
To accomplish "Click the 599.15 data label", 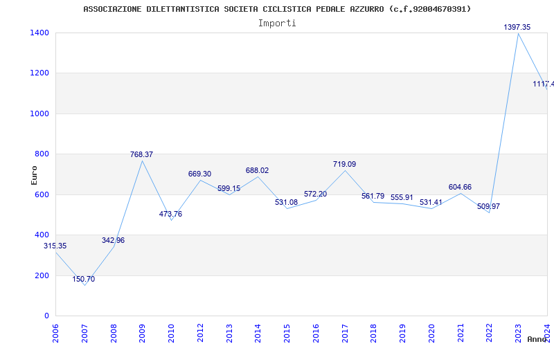I will (229, 188).
